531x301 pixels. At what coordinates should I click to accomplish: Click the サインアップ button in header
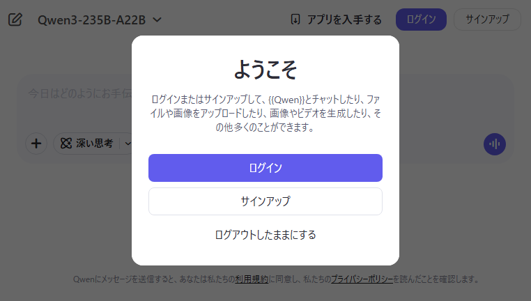coord(487,20)
